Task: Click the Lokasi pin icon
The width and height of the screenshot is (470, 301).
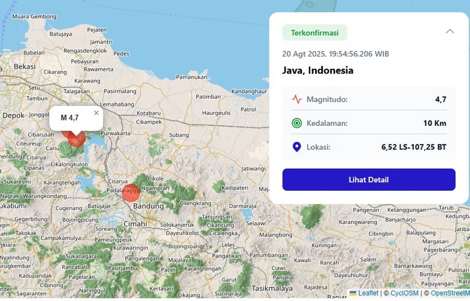Action: click(296, 147)
